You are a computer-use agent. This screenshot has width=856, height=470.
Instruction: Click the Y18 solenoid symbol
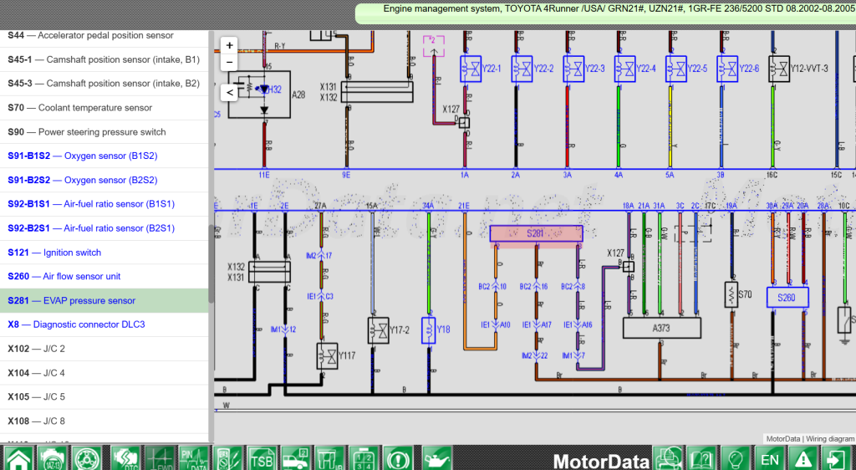(x=429, y=330)
